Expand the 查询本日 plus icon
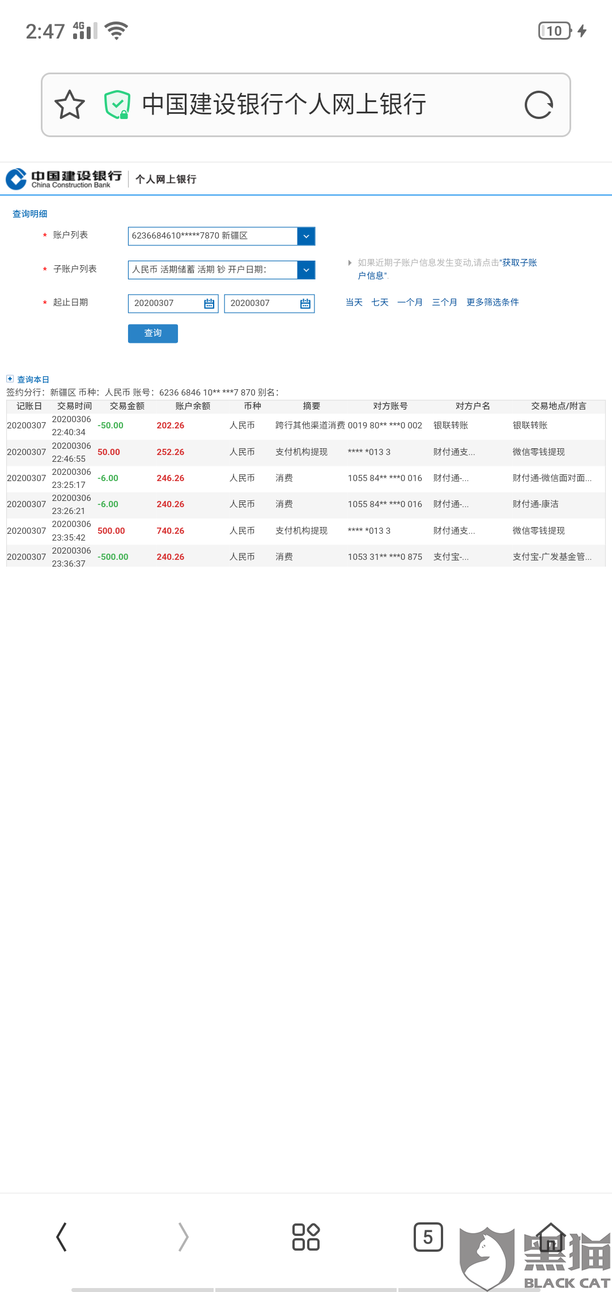The height and width of the screenshot is (1292, 612). click(10, 379)
